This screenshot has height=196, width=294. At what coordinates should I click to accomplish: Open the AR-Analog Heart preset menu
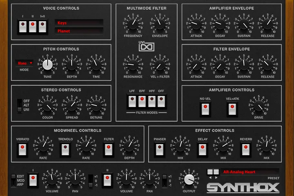click(x=249, y=172)
